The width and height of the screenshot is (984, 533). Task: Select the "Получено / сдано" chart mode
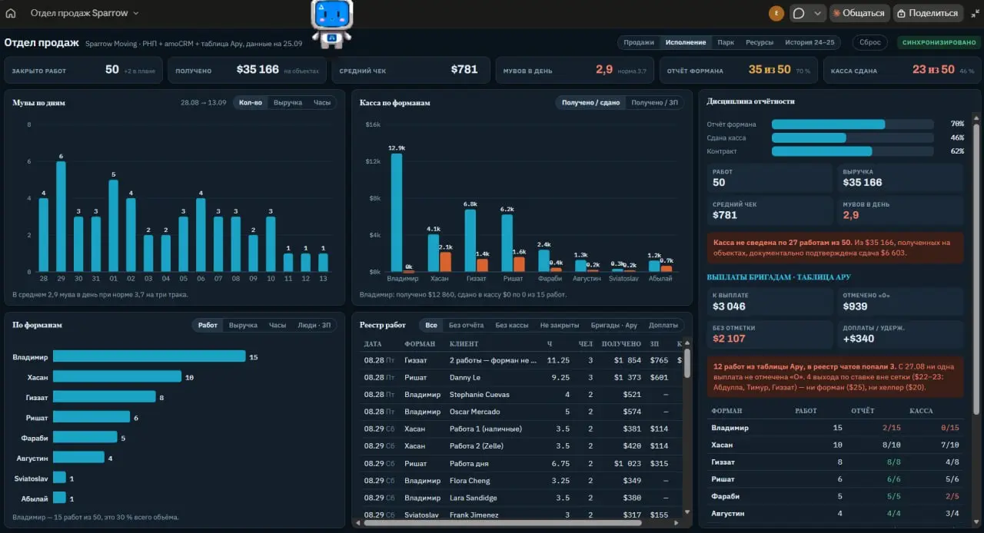pyautogui.click(x=590, y=103)
